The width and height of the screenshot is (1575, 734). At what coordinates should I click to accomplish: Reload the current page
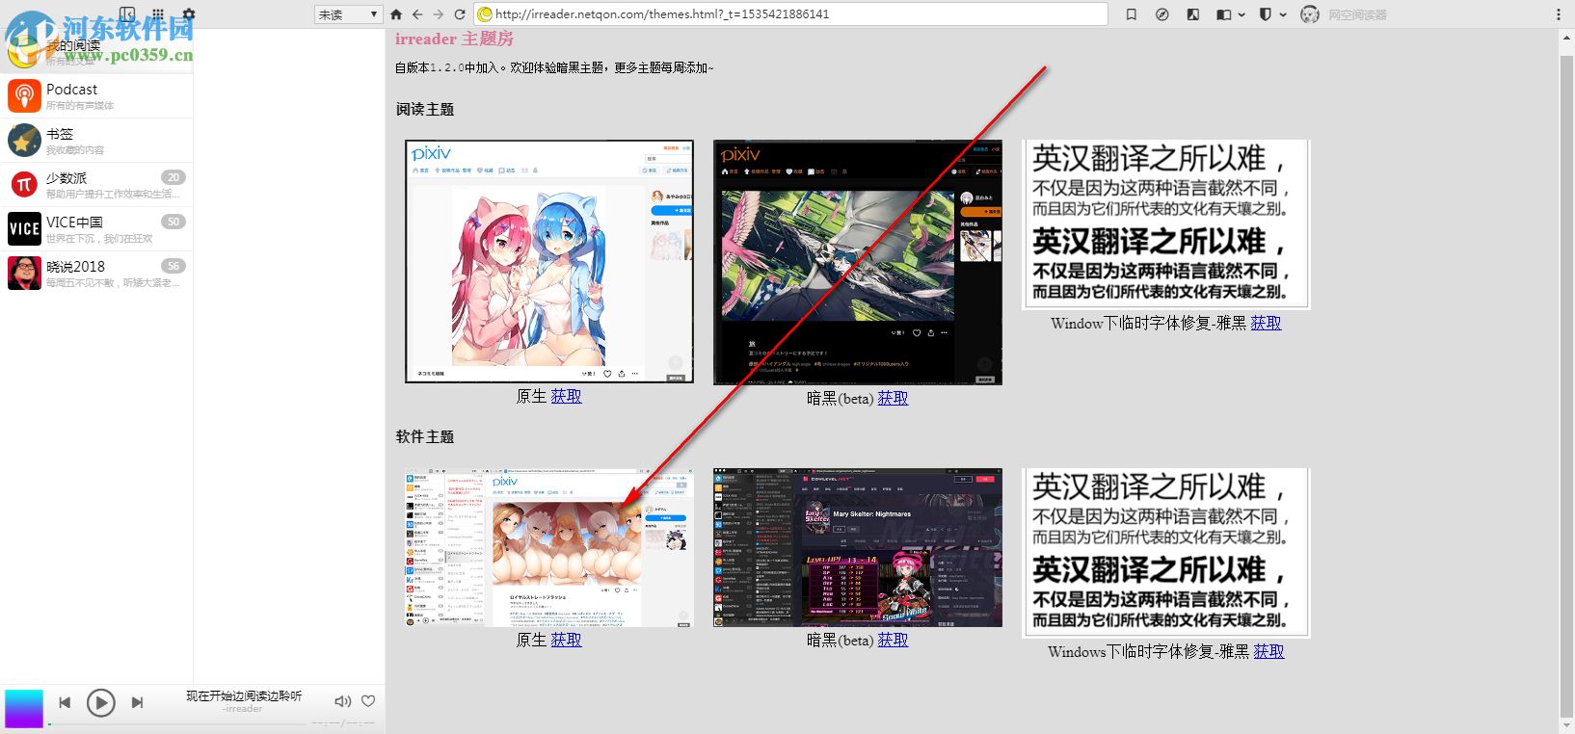[460, 14]
